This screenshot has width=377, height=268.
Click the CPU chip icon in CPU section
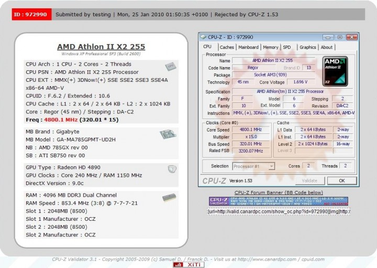pos(171,66)
